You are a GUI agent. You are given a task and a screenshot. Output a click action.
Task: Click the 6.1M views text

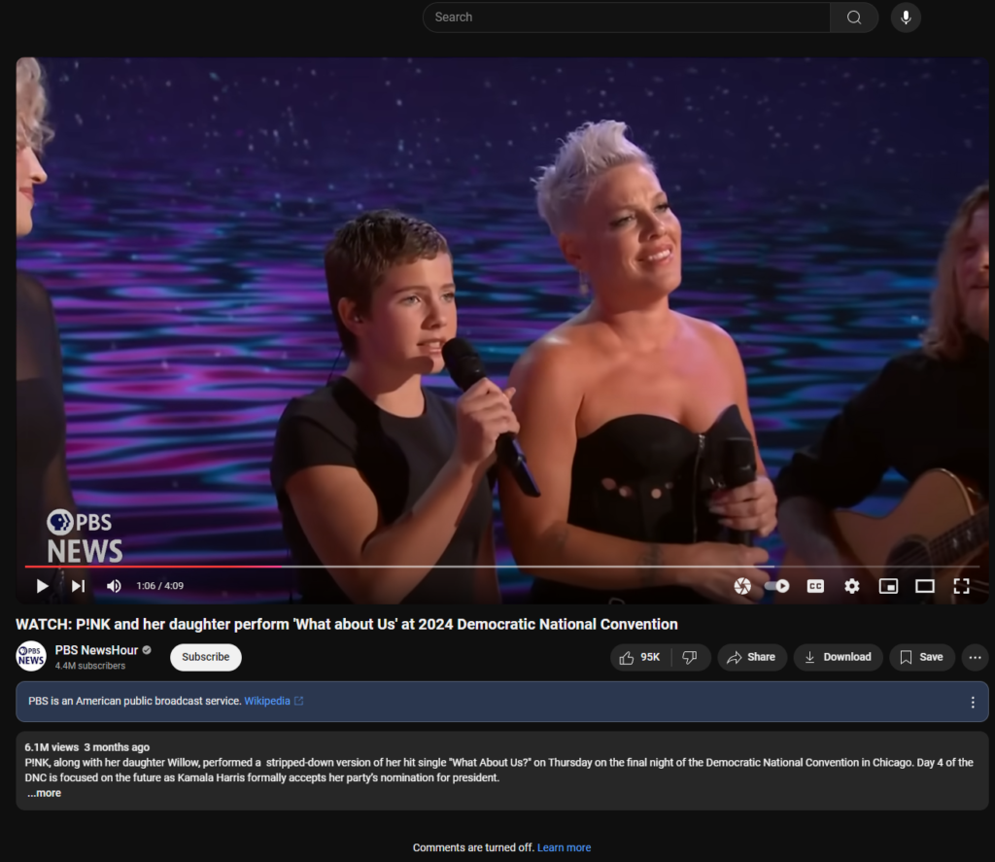tap(51, 747)
